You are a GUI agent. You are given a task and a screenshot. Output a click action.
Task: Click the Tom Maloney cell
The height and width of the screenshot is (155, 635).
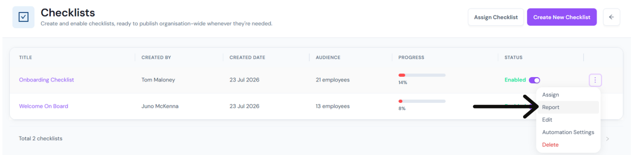click(158, 80)
